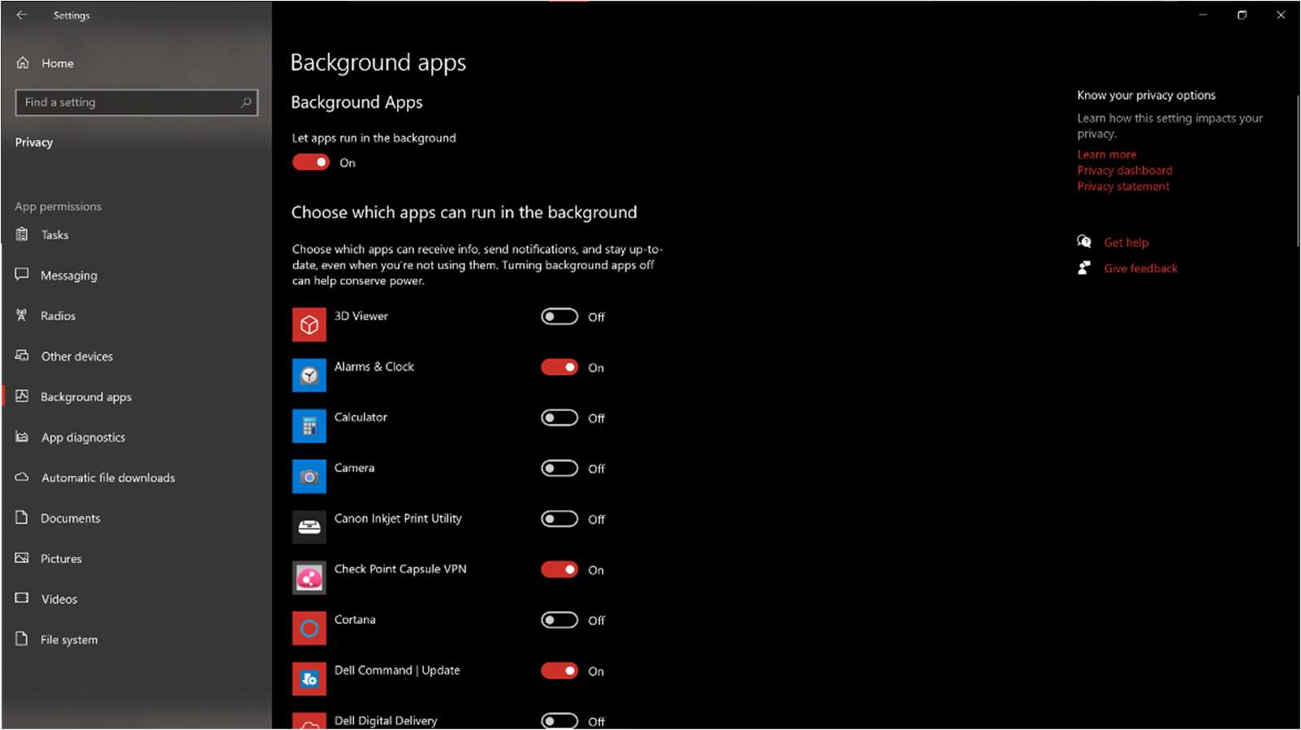Click the Calculator app icon
1301x730 pixels.
pos(309,425)
